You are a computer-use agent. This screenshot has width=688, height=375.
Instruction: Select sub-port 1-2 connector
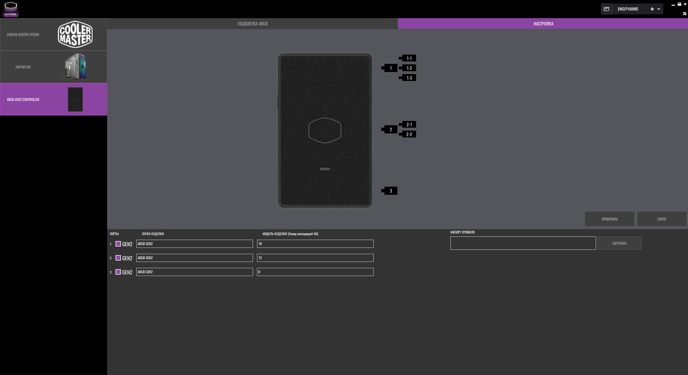pyautogui.click(x=408, y=68)
